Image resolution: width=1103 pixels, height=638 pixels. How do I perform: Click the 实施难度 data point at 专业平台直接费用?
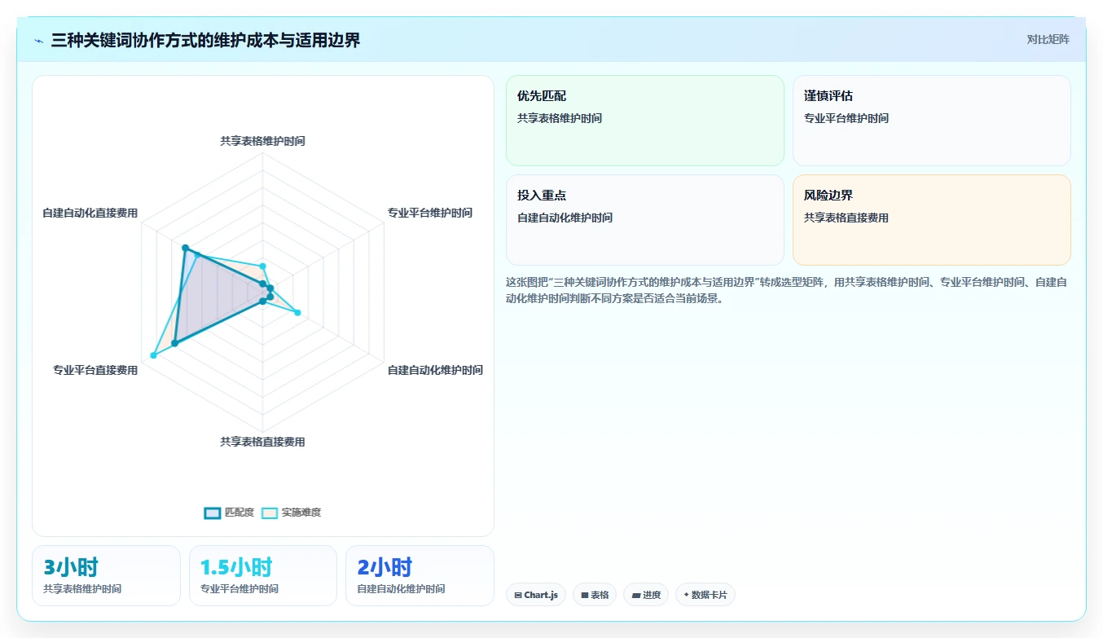click(153, 355)
